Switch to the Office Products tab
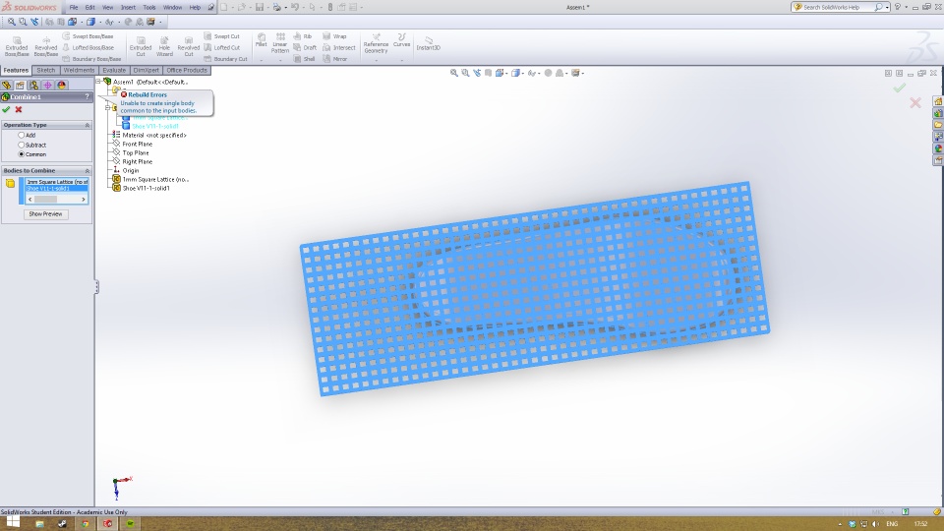 [187, 71]
